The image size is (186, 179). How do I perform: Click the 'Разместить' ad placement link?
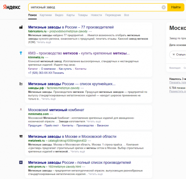click(x=178, y=91)
